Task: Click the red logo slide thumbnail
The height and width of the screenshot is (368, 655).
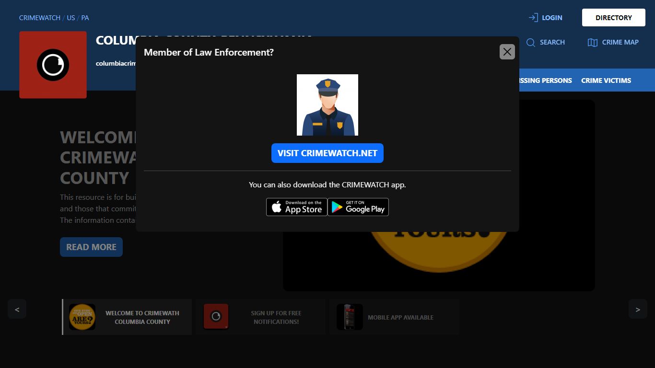Action: [216, 317]
